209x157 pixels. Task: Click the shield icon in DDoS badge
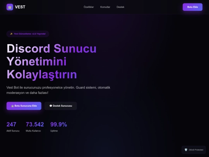click(186, 150)
